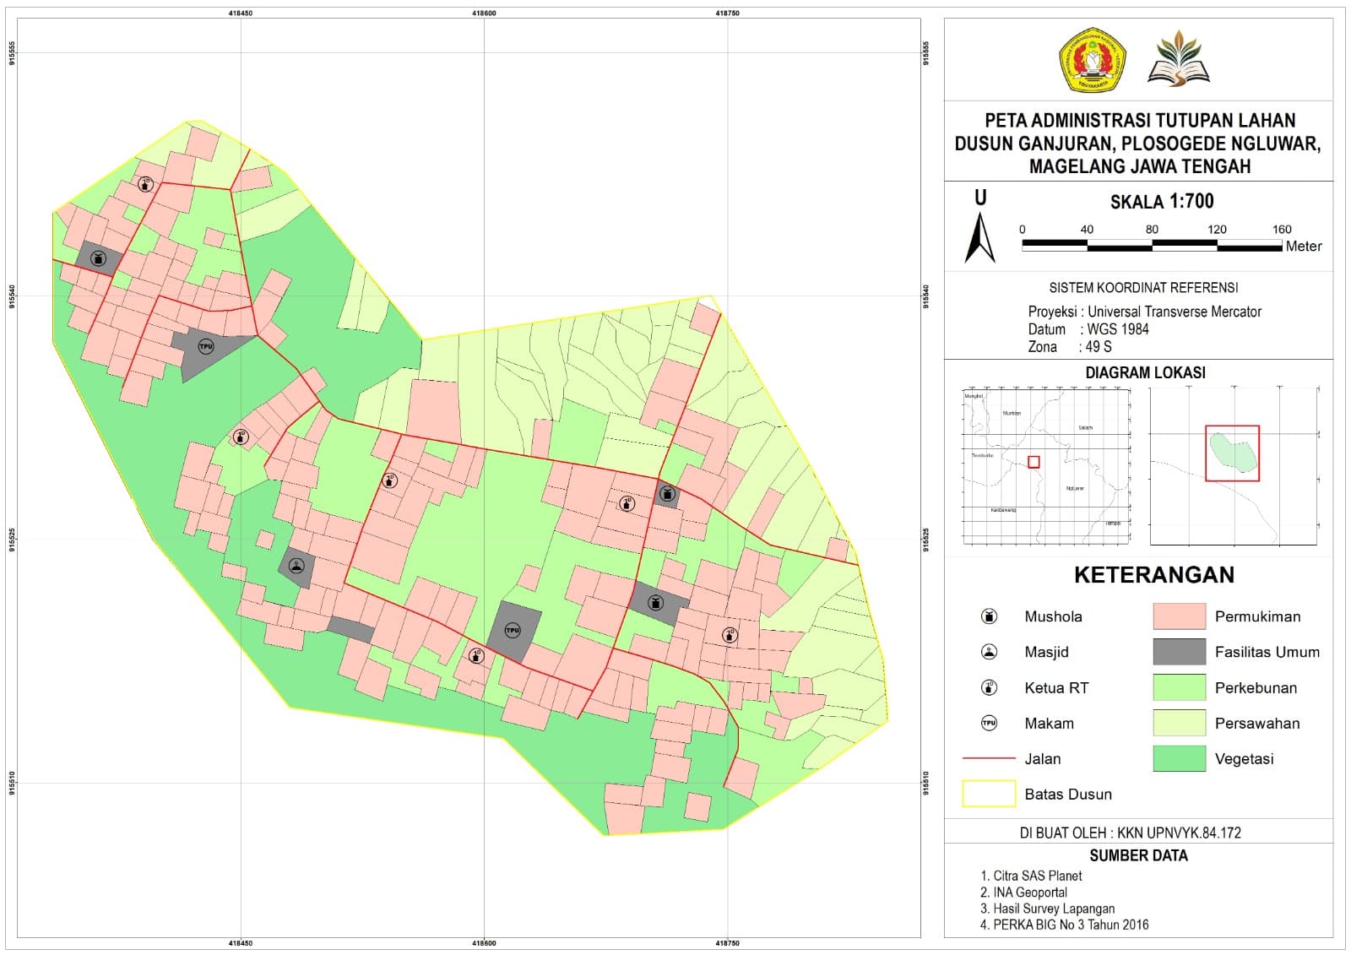Click the Fasilitas Umum gray swatch
Viewport: 1351px width, 955px height.
click(1179, 652)
